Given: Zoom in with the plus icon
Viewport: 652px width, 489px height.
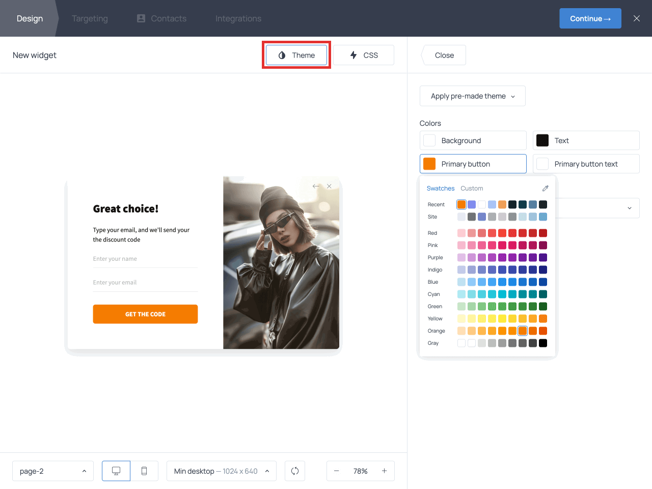Looking at the screenshot, I should [x=385, y=471].
